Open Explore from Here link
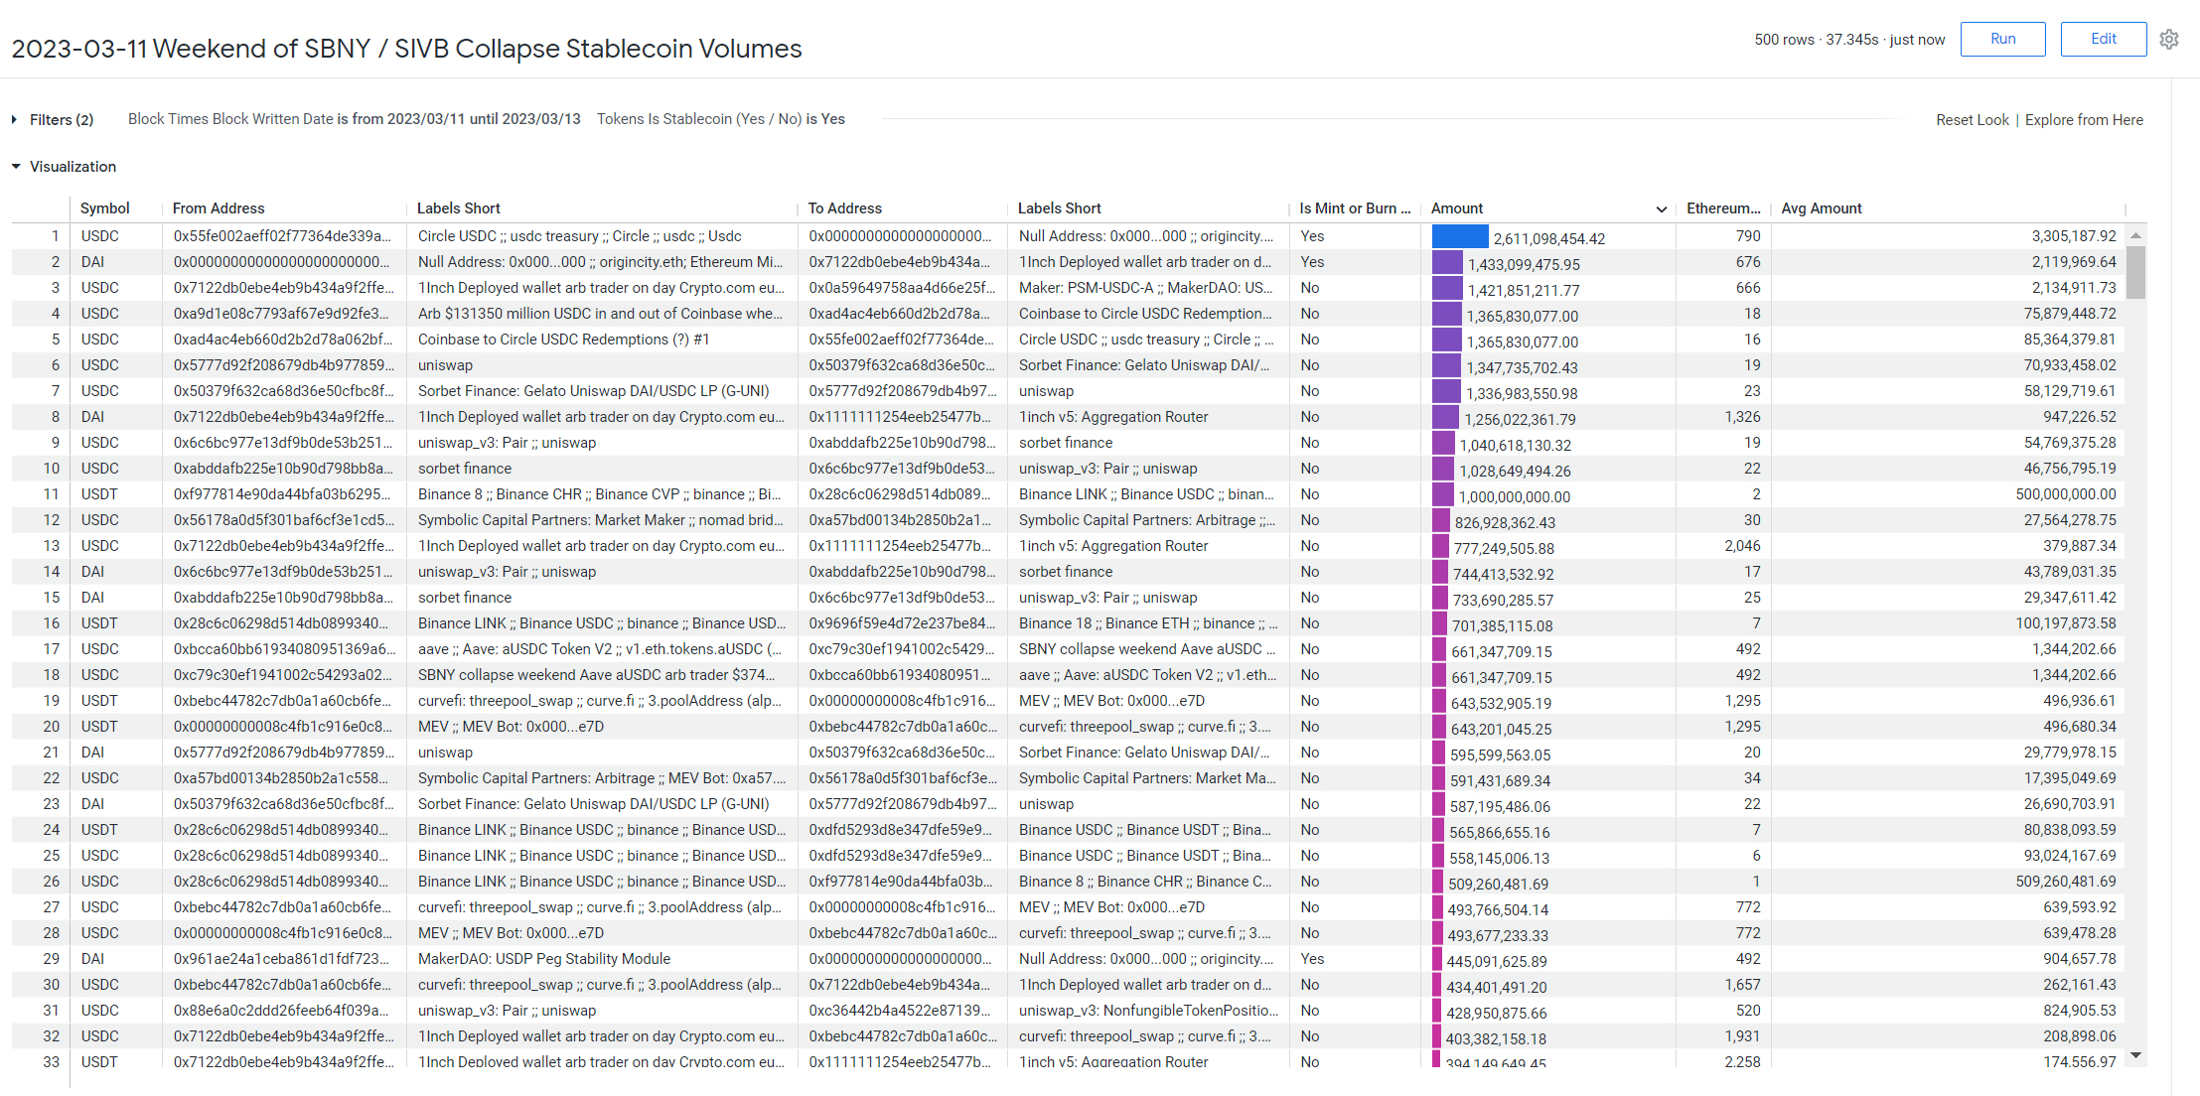Viewport: 2200px width, 1096px height. coord(2084,119)
